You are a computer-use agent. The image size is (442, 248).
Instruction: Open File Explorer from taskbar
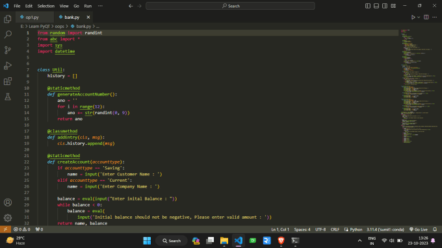click(x=224, y=241)
